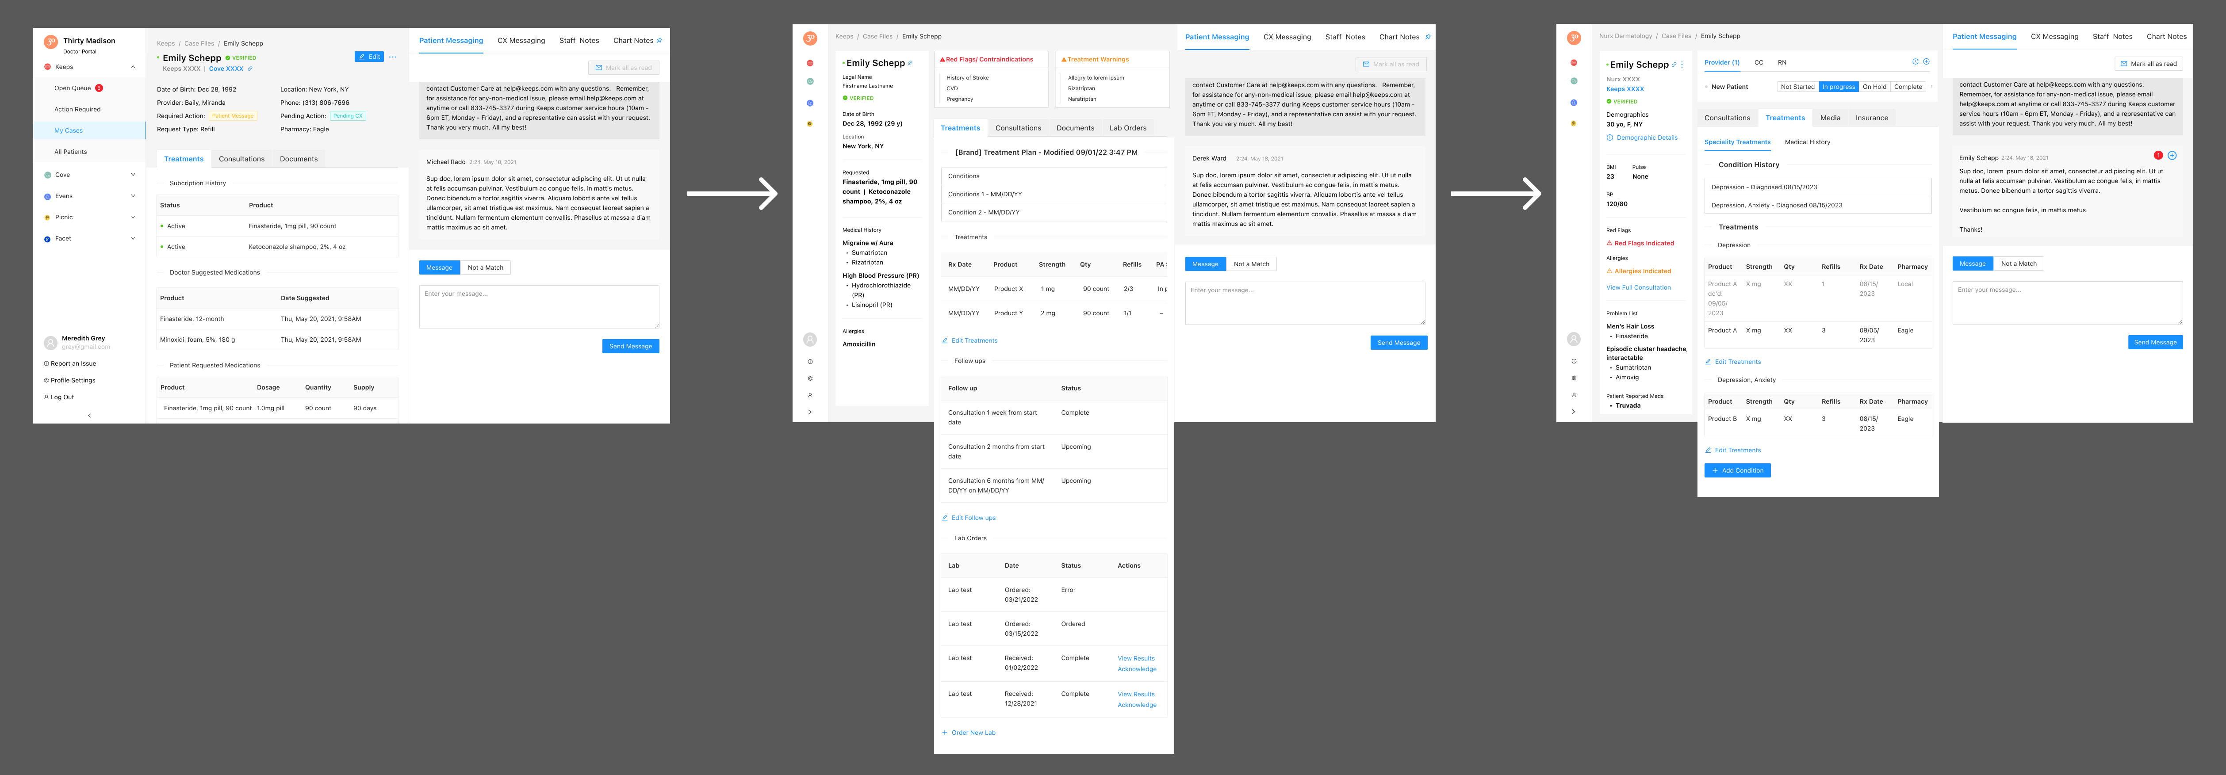Open Lab Orders tab in second screen
The image size is (2226, 775).
[1128, 128]
